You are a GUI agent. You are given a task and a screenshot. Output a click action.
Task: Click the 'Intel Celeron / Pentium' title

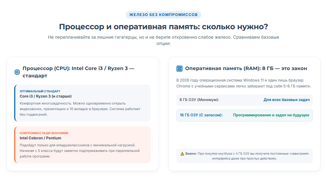40,138
